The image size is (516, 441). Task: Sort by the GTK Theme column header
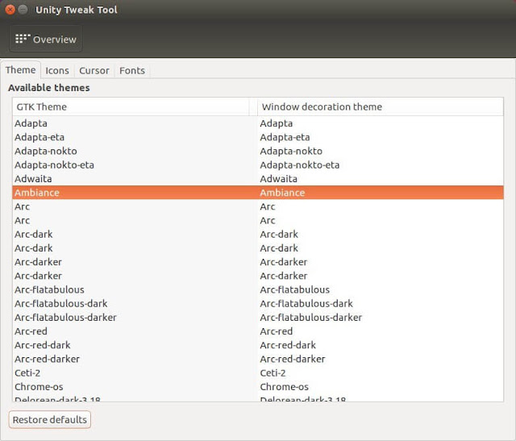click(x=131, y=106)
